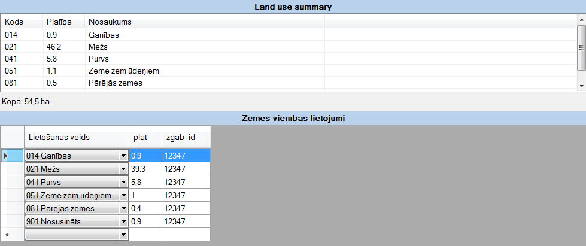
Task: Click the zgab_id column header
Action: pos(186,138)
